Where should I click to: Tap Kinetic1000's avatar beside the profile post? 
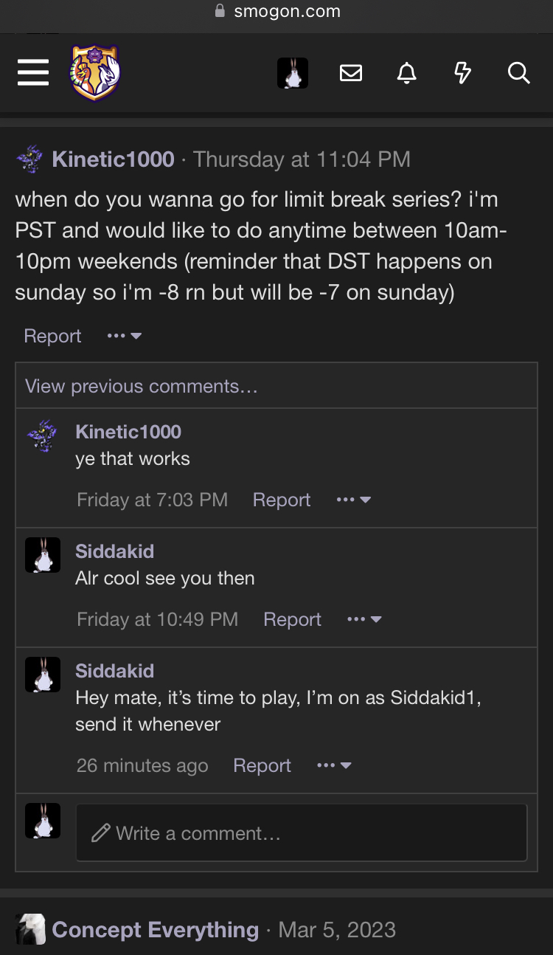click(29, 159)
